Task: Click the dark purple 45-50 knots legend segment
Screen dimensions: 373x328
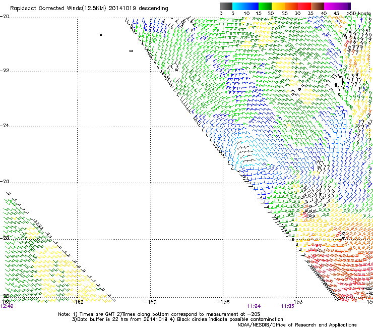Action: 344,6
